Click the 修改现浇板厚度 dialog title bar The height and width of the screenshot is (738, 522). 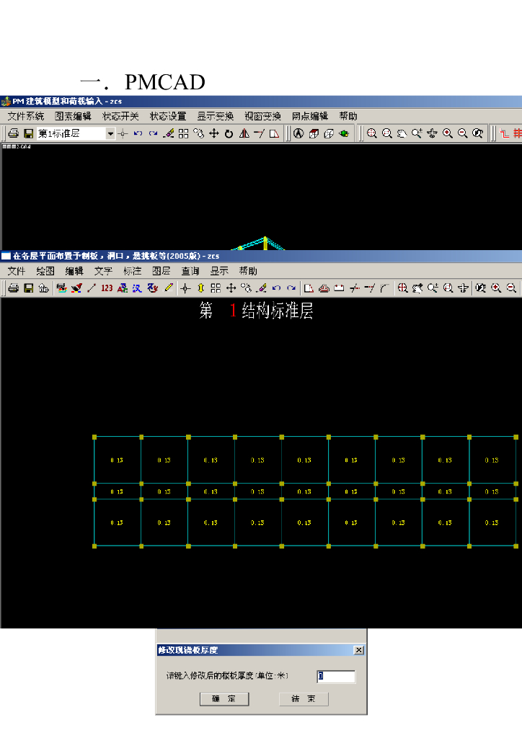pyautogui.click(x=261, y=650)
